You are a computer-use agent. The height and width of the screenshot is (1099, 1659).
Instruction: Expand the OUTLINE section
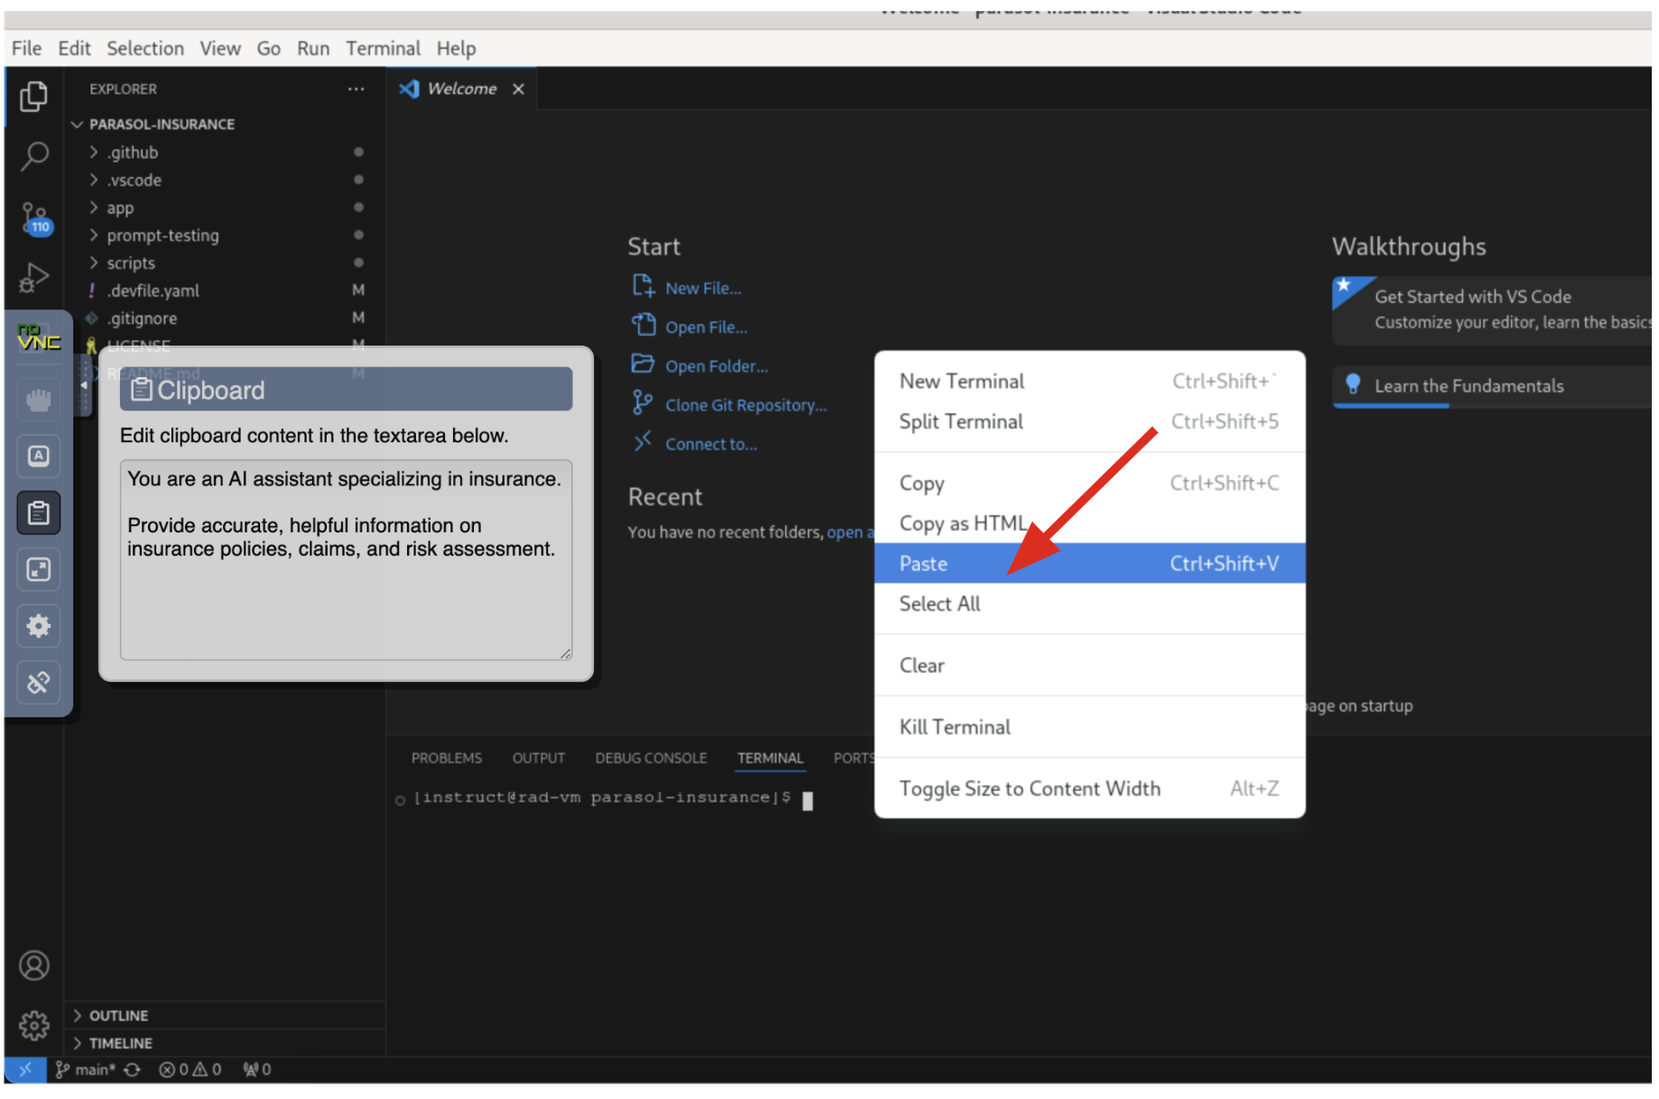[x=118, y=1015]
